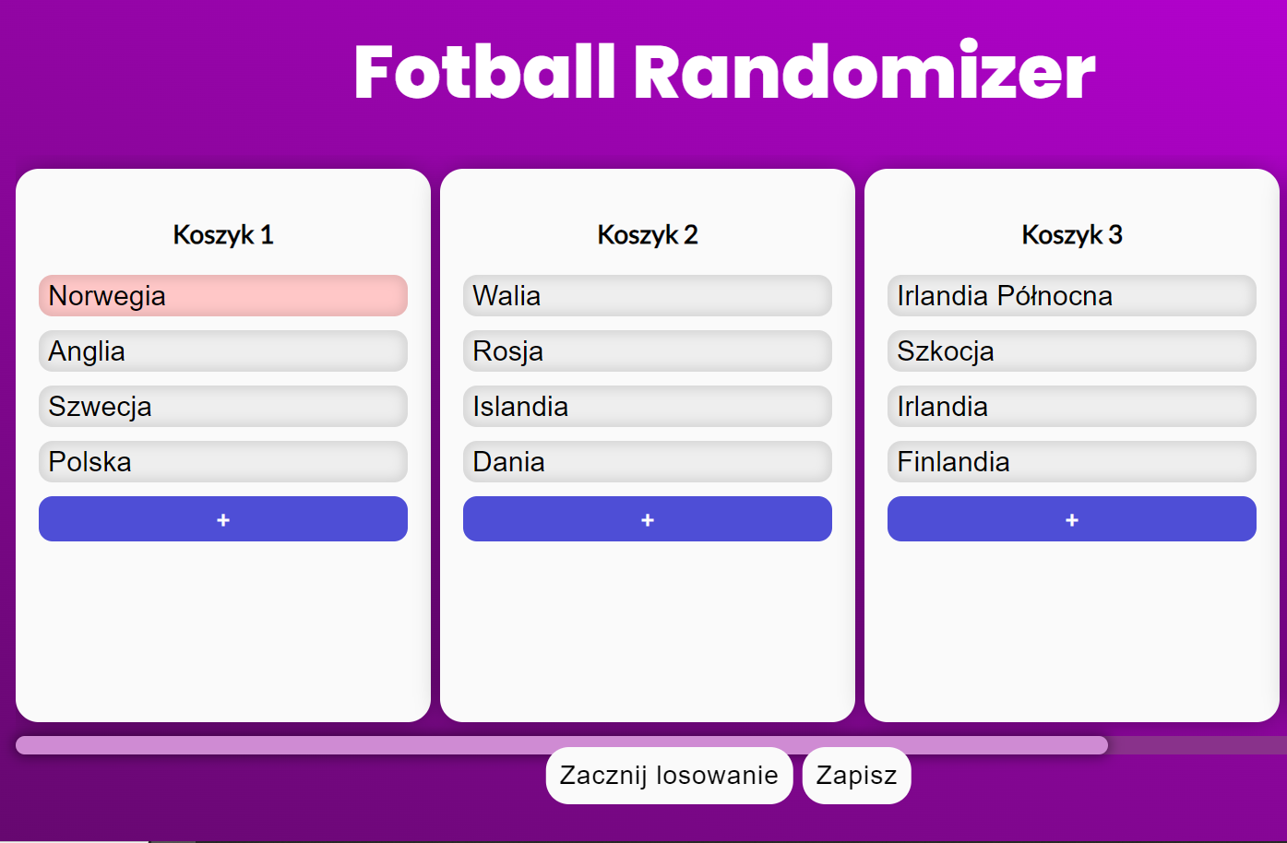Click the Koszyk 2 heading
Image resolution: width=1287 pixels, height=843 pixels.
pos(647,235)
